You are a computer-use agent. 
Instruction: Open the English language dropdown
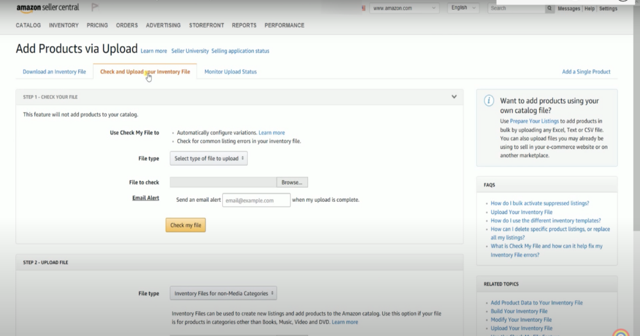pyautogui.click(x=463, y=8)
